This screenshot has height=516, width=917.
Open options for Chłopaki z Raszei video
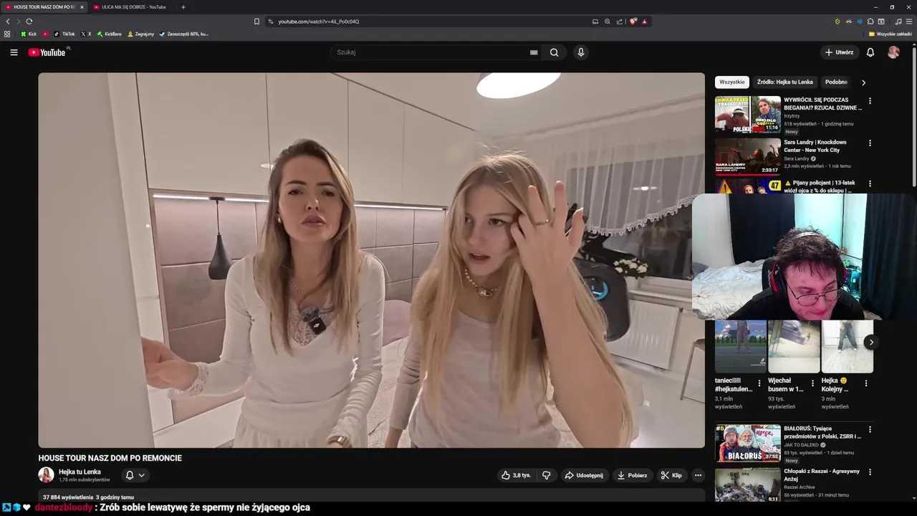pos(870,472)
